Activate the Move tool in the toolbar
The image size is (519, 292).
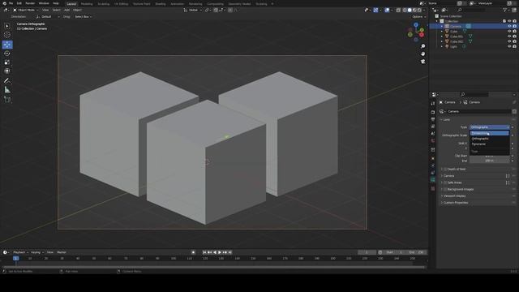7,45
